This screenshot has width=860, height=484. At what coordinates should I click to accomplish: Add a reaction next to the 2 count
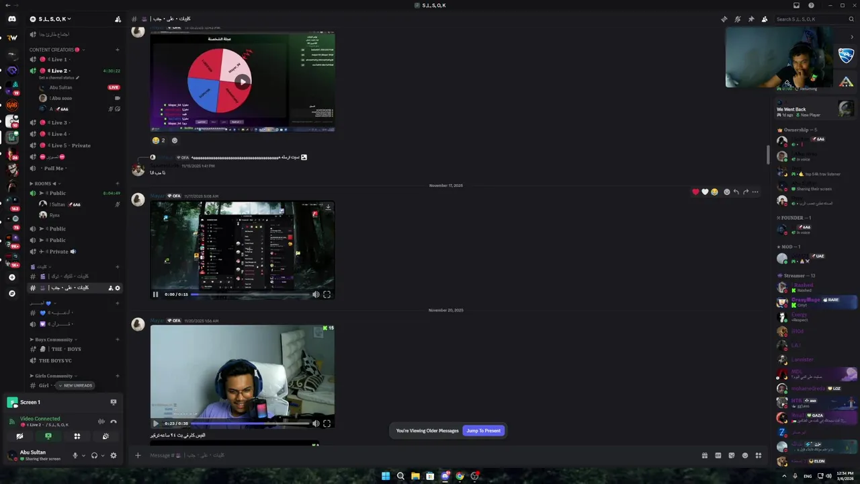(x=175, y=140)
